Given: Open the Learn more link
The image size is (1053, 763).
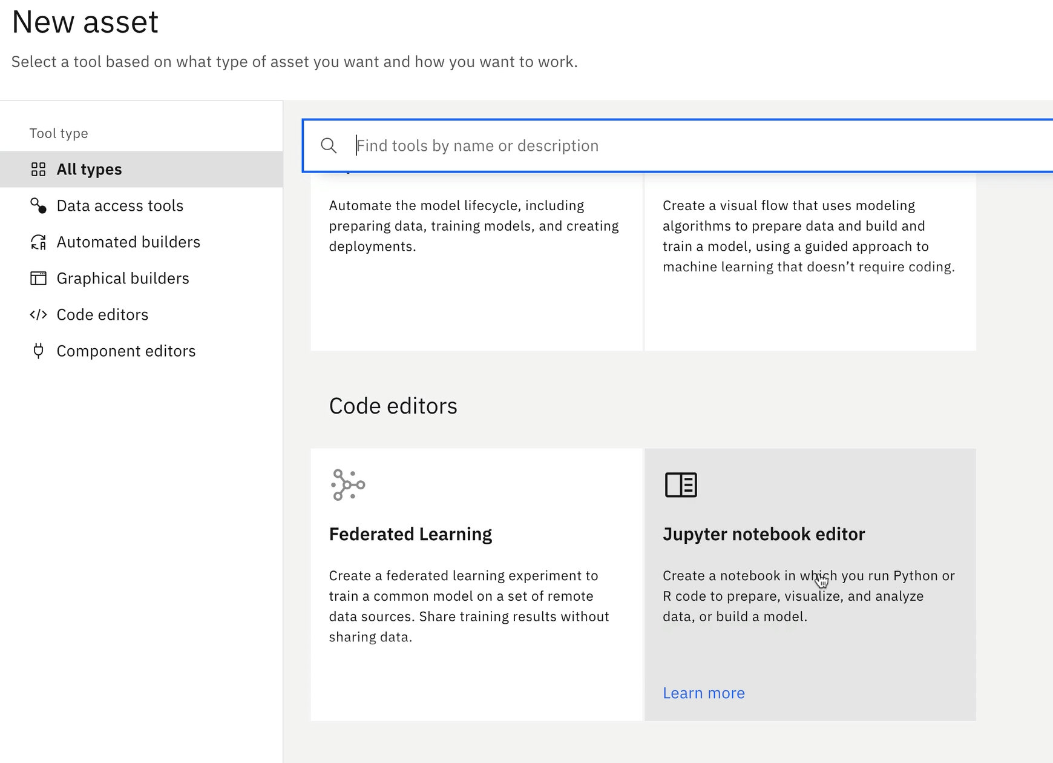Looking at the screenshot, I should point(703,693).
